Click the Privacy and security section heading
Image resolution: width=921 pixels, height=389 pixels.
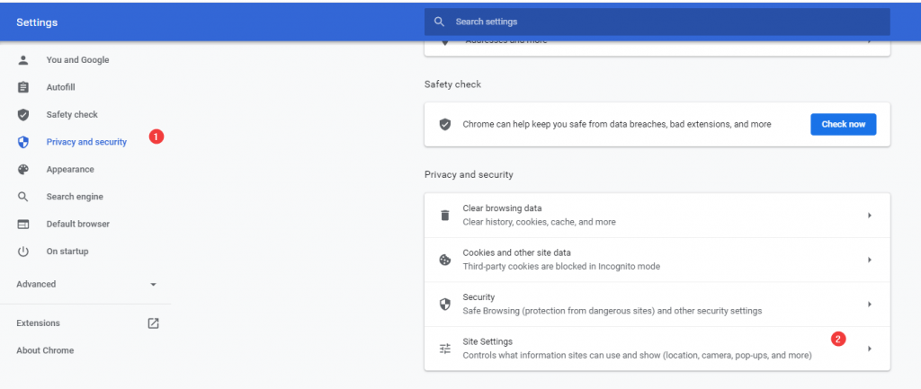(469, 174)
